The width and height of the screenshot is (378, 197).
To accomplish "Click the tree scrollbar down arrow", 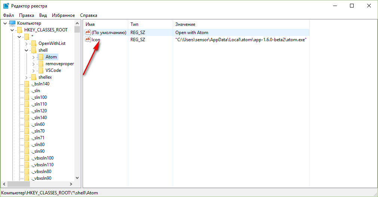I will point(77,178).
